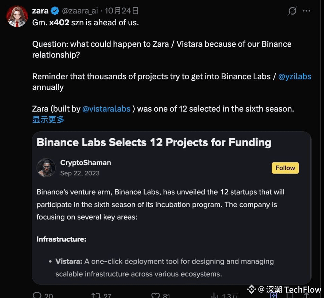Open the CryptoShaman author name
This screenshot has height=298, width=324.
[x=86, y=162]
